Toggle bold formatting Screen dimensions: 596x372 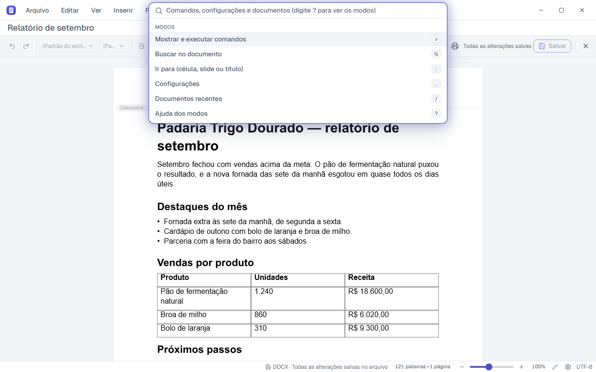point(142,46)
